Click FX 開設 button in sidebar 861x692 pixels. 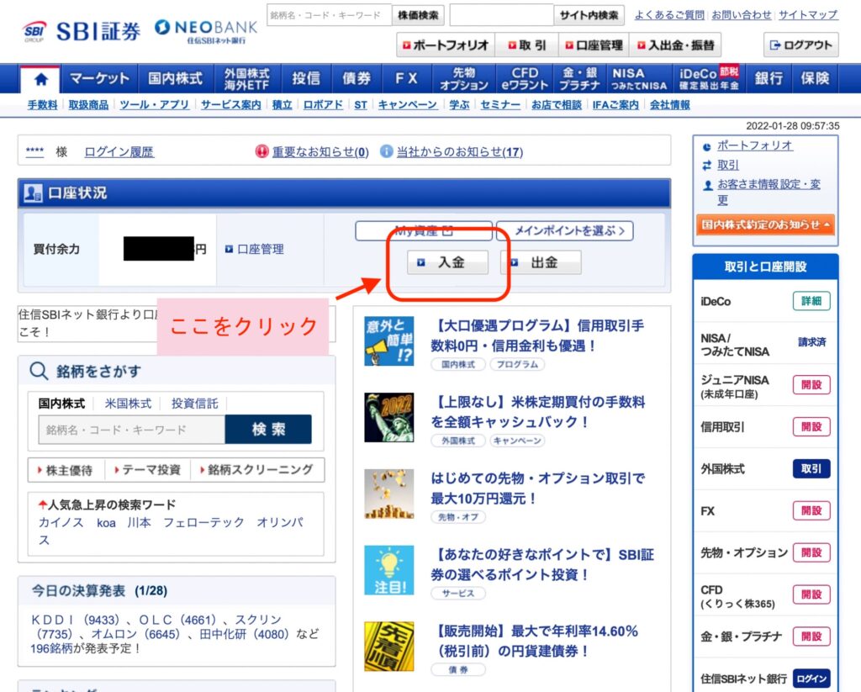point(811,510)
